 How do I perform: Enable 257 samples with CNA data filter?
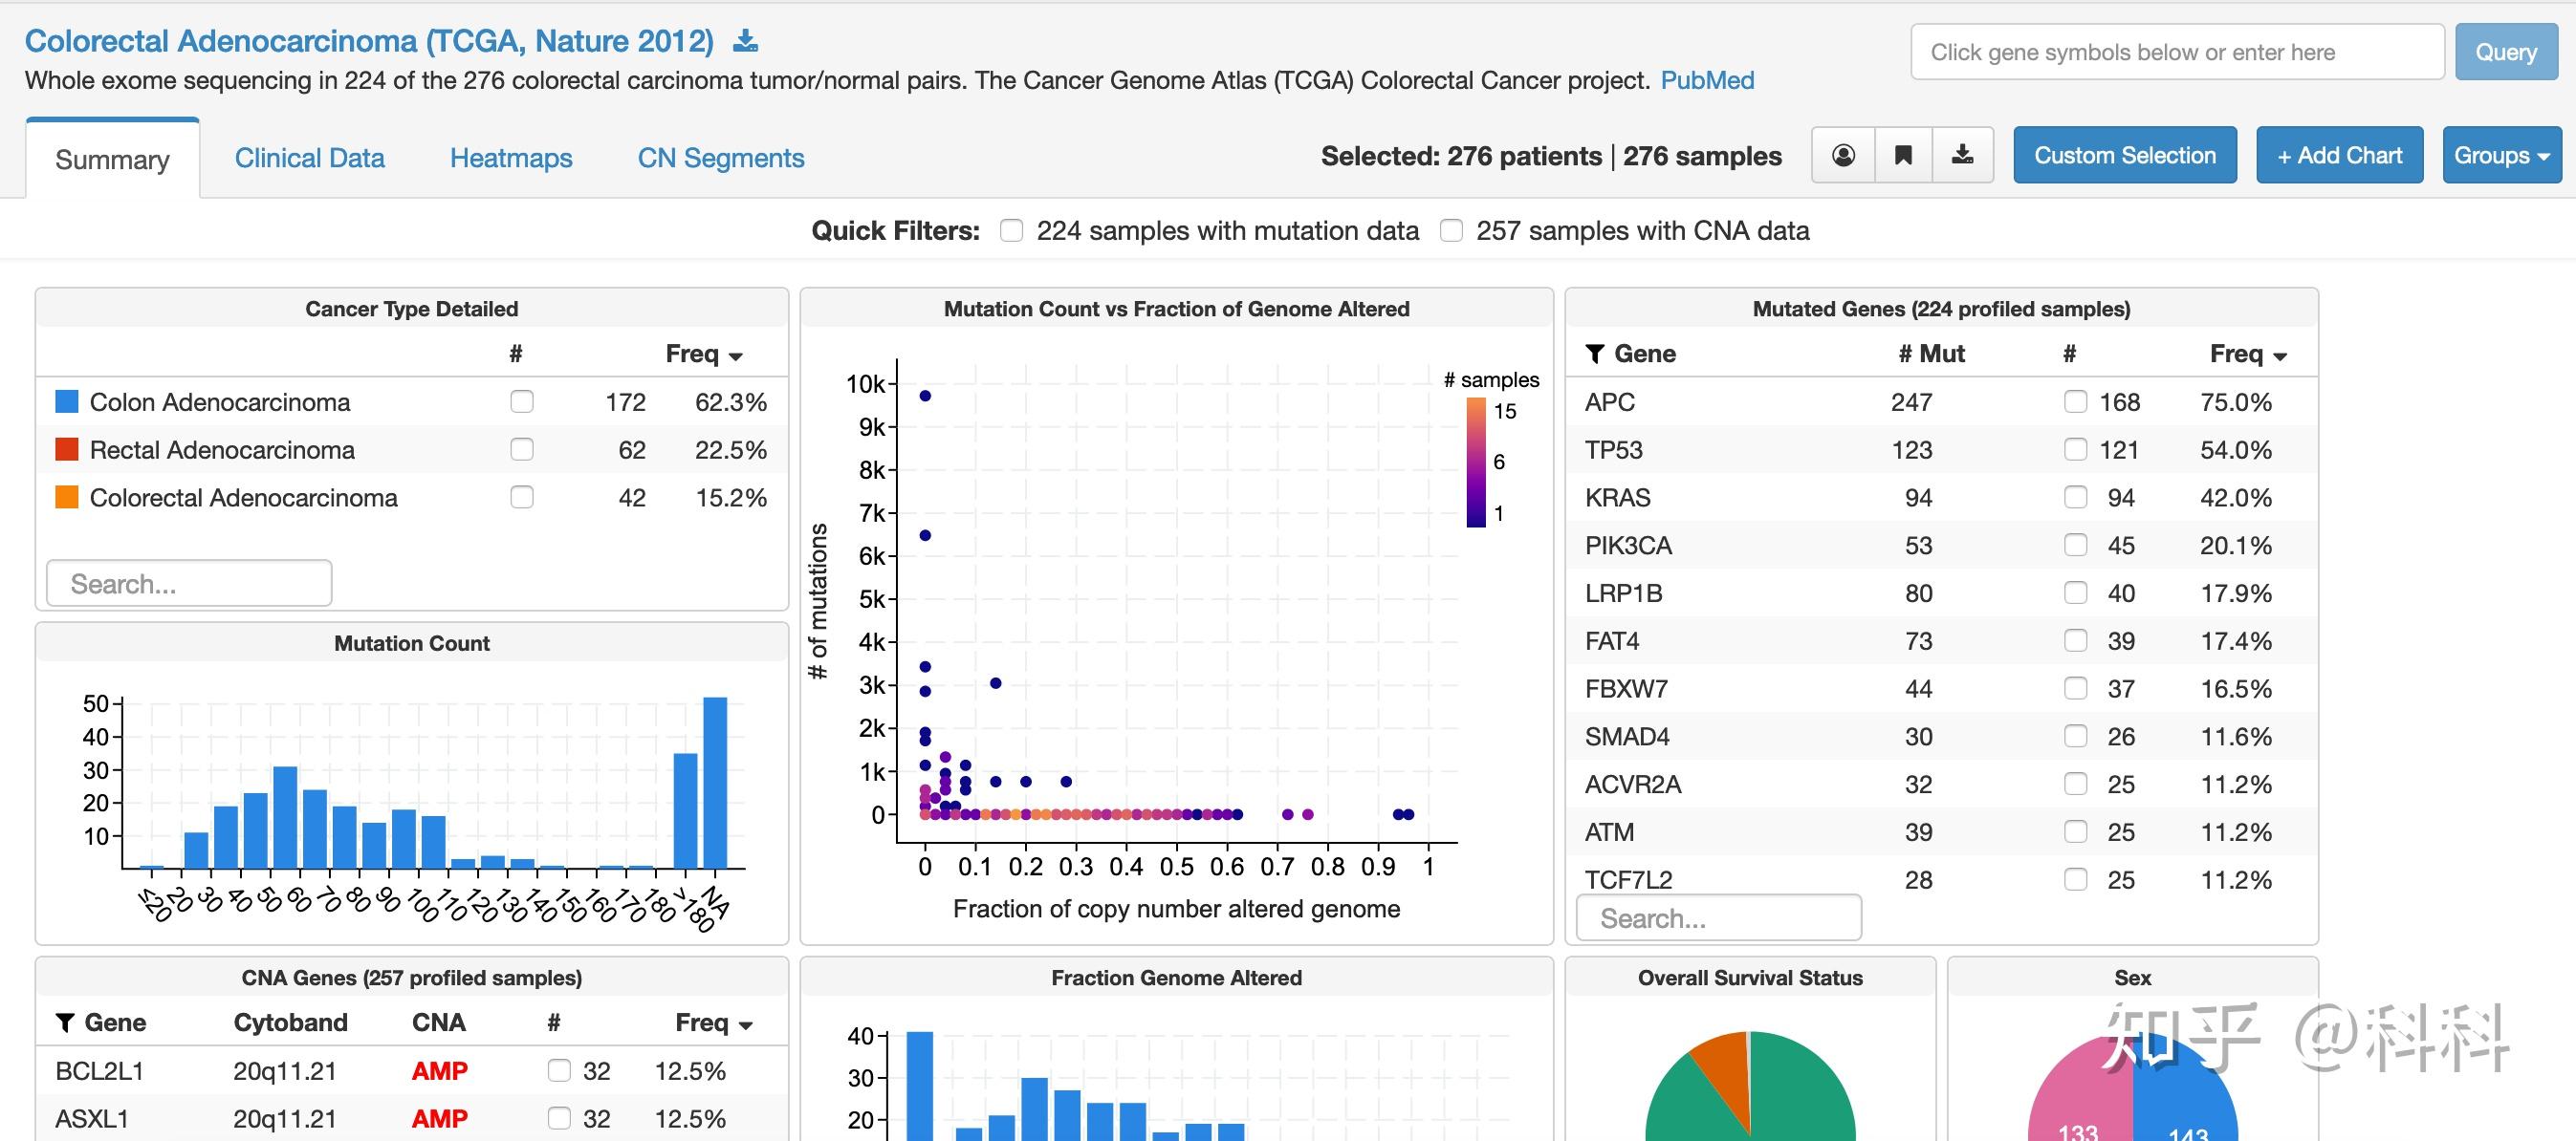[1451, 231]
